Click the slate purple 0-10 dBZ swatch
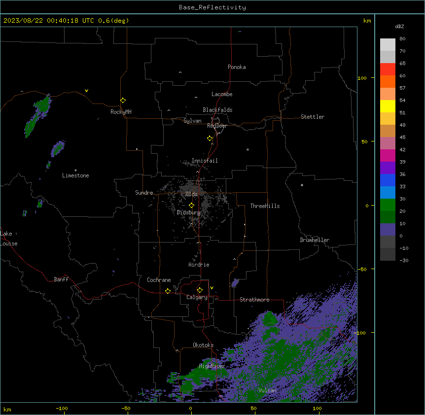The image size is (425, 415). pyautogui.click(x=388, y=230)
